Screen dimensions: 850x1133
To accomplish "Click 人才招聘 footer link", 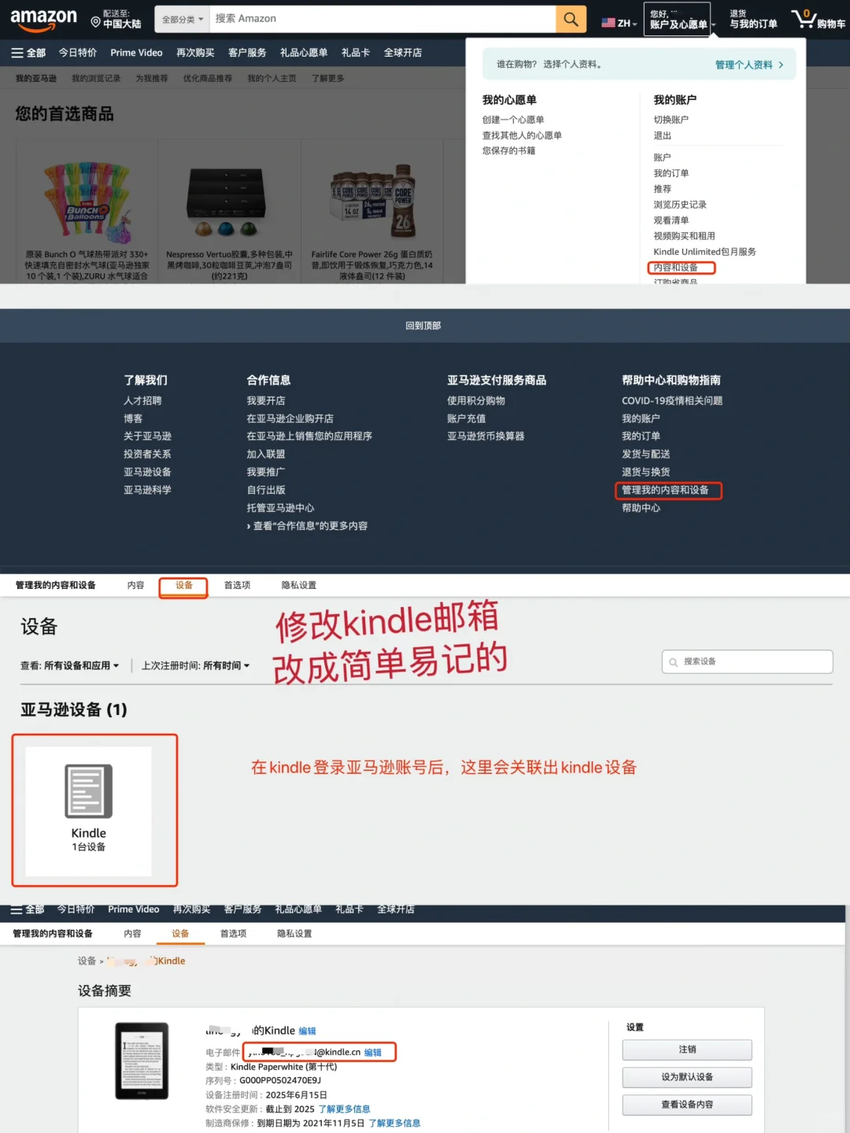I will coord(142,401).
